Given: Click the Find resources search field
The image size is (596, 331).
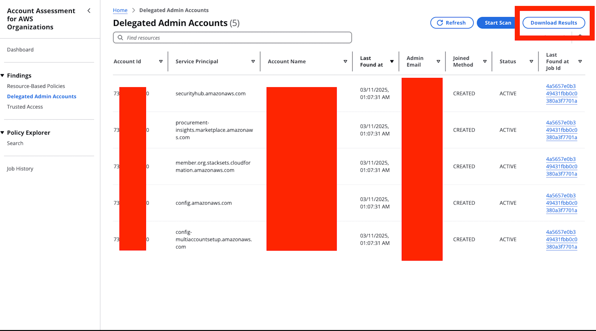Looking at the screenshot, I should tap(232, 37).
